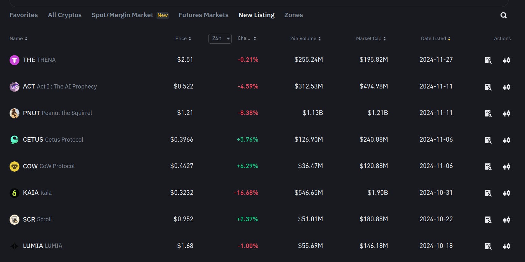Click the KAIA coin logo
Screen dimensions: 525x262
pos(14,193)
